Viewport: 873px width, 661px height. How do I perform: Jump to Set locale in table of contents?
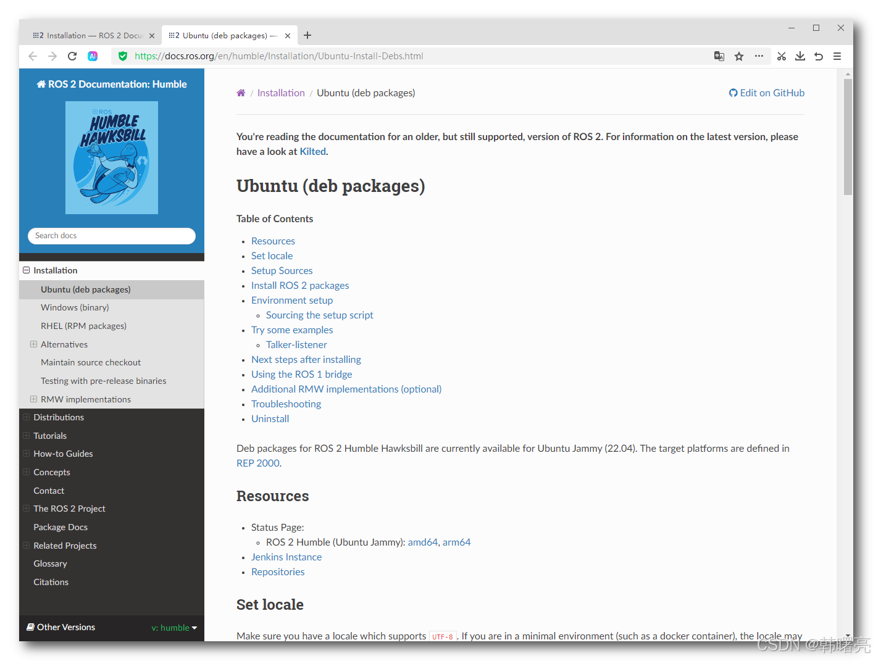pos(272,256)
